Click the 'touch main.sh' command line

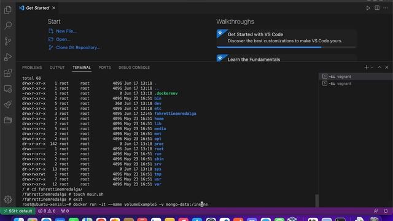pos(63,194)
